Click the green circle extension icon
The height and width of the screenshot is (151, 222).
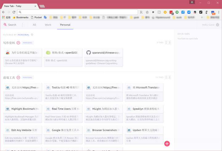coord(177,12)
